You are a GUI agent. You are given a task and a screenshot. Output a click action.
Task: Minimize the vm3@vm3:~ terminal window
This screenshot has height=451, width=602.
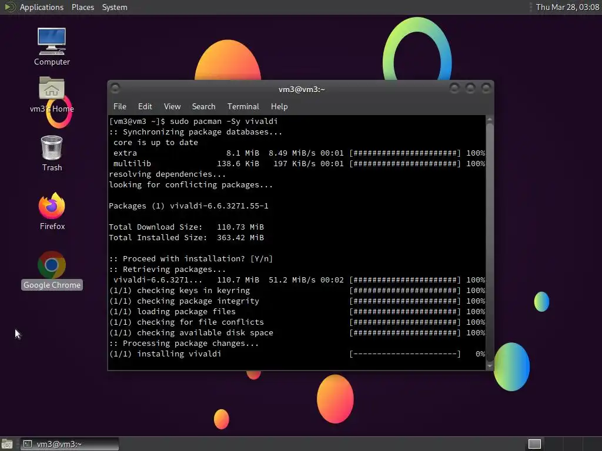tap(454, 89)
